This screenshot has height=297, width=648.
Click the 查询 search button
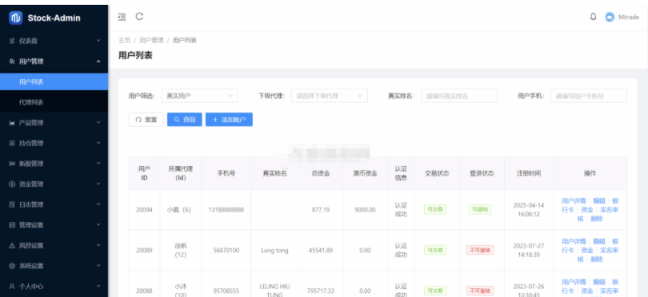pyautogui.click(x=185, y=120)
